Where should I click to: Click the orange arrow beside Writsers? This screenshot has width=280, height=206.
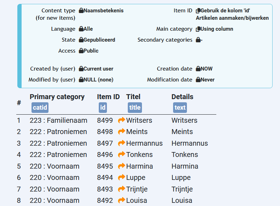[x=121, y=120]
